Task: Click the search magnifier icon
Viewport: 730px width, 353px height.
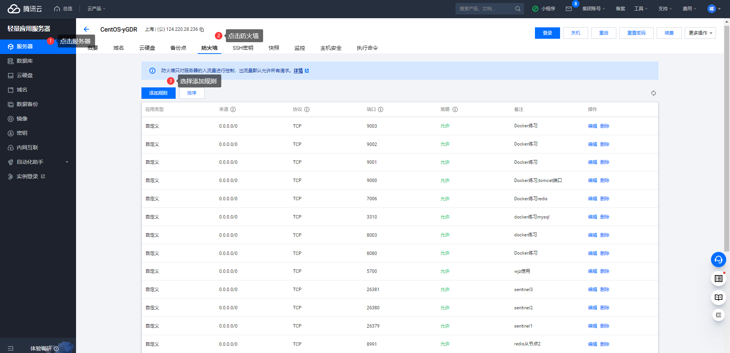Action: tap(517, 9)
